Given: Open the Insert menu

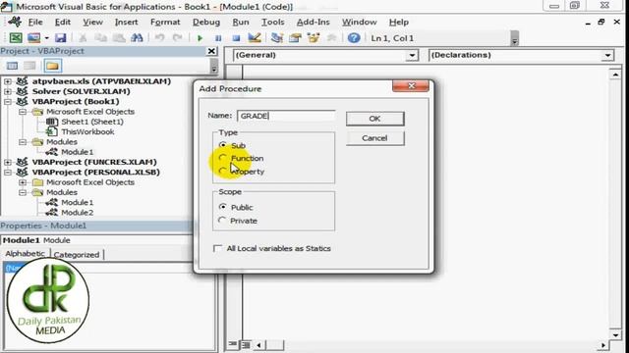Looking at the screenshot, I should coord(127,22).
